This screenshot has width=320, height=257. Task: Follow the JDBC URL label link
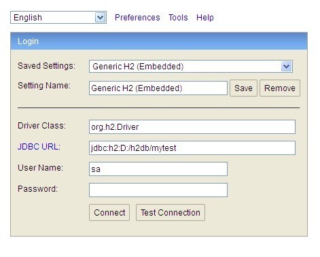pos(39,147)
